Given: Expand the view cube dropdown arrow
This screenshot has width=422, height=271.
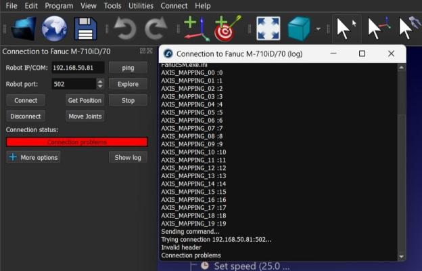Looking at the screenshot, I should pyautogui.click(x=319, y=29).
